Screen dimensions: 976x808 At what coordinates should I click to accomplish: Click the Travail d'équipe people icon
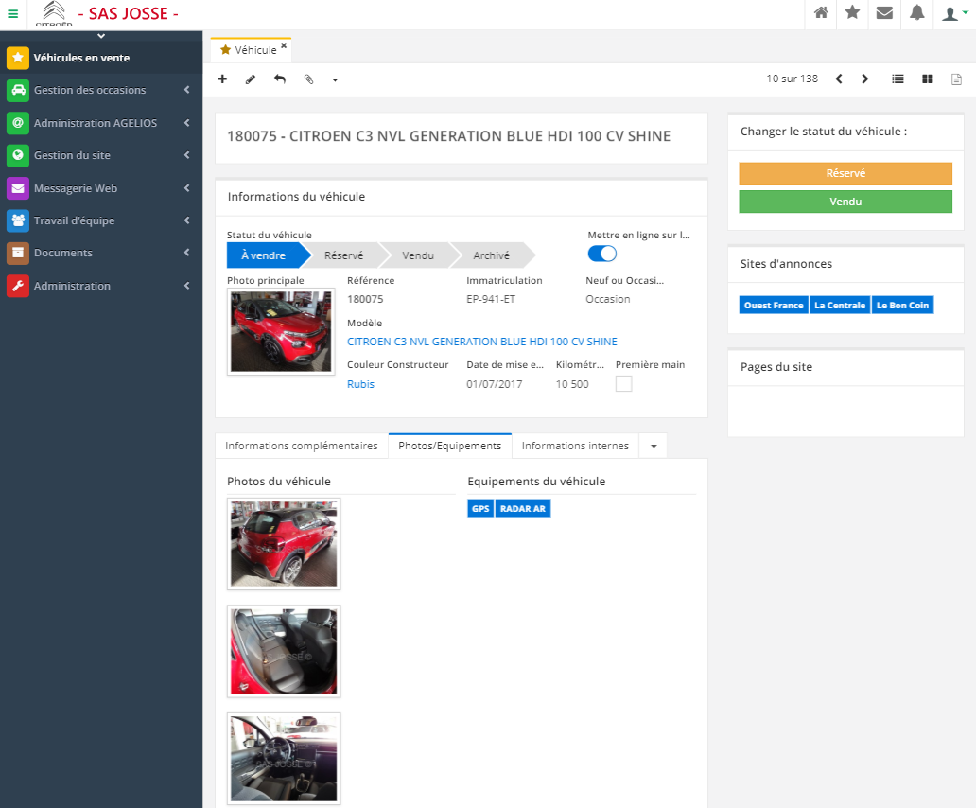point(18,220)
